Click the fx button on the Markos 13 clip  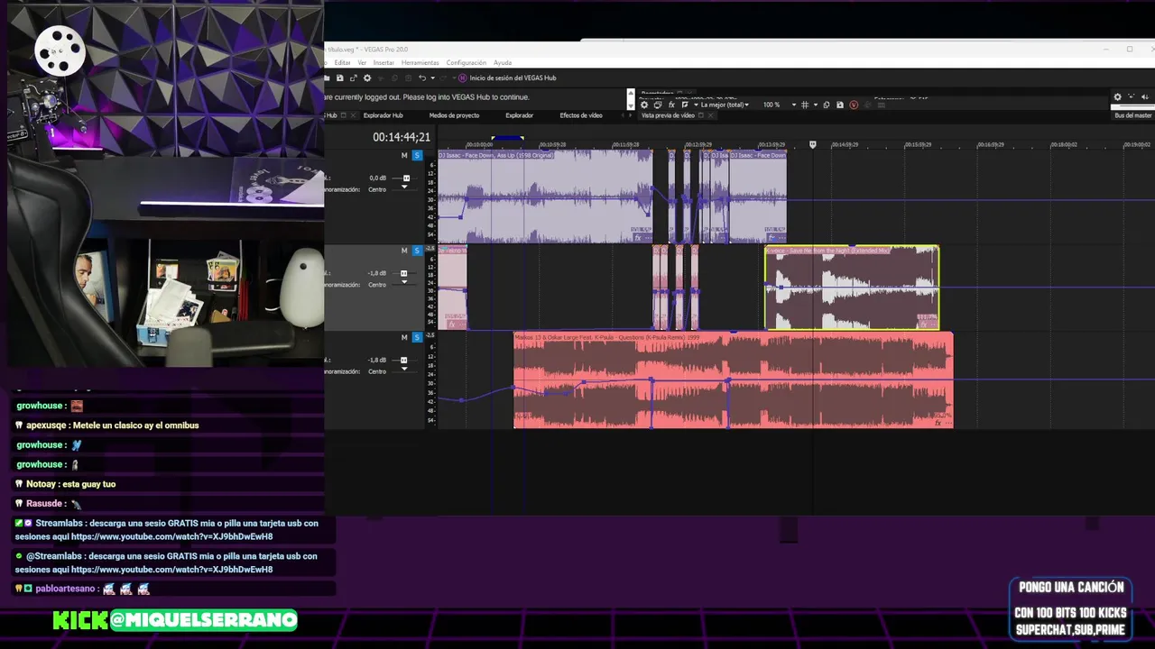[938, 423]
